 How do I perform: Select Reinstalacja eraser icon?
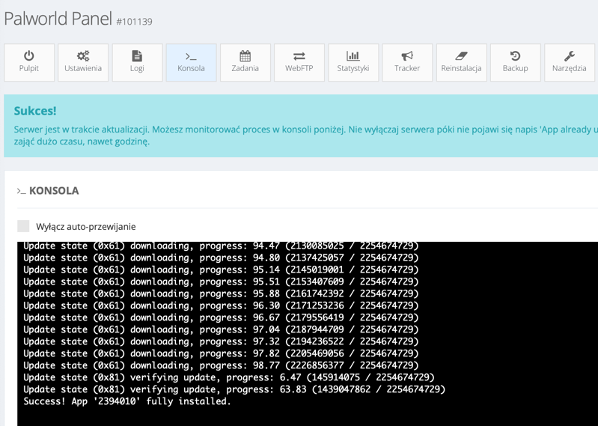(461, 56)
